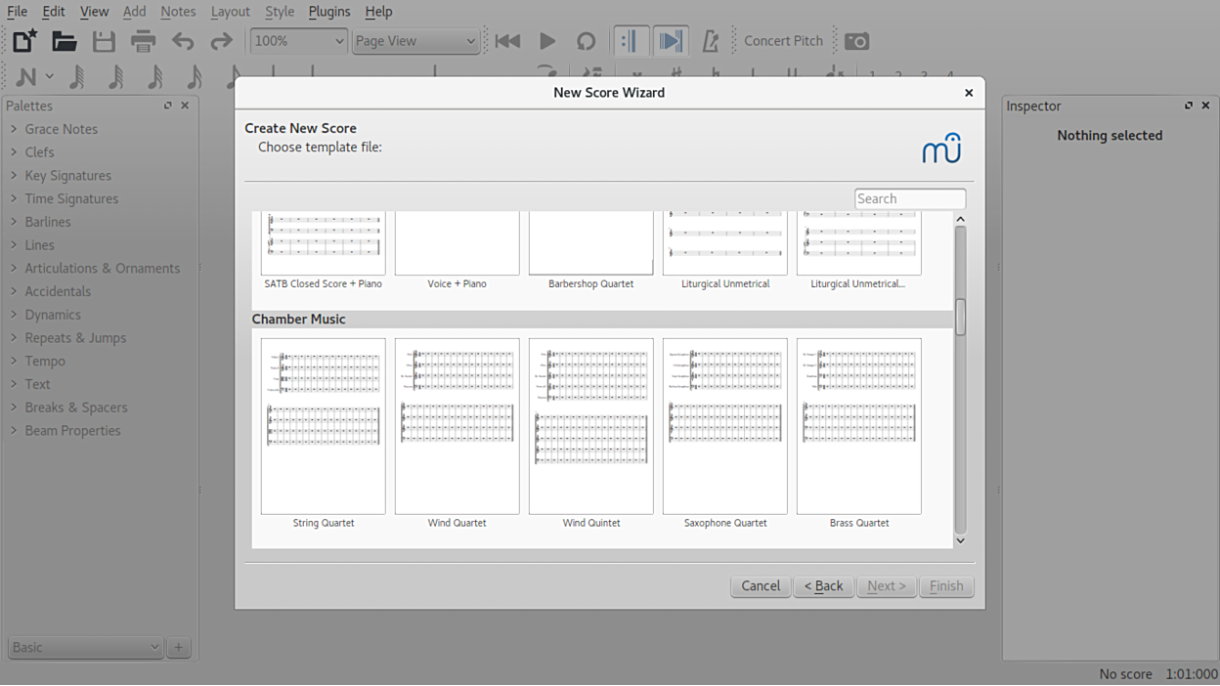The image size is (1220, 686).
Task: Expand the Time Signatures palette
Action: [x=71, y=198]
